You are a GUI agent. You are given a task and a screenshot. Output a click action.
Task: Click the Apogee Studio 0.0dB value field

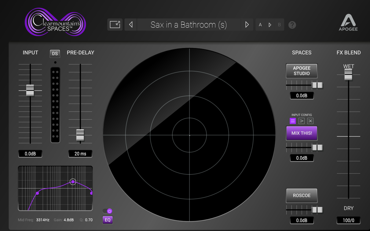[x=302, y=96]
